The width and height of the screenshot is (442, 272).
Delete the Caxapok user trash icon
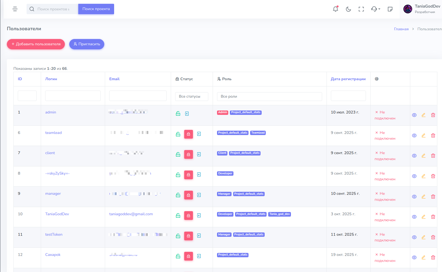tap(433, 258)
